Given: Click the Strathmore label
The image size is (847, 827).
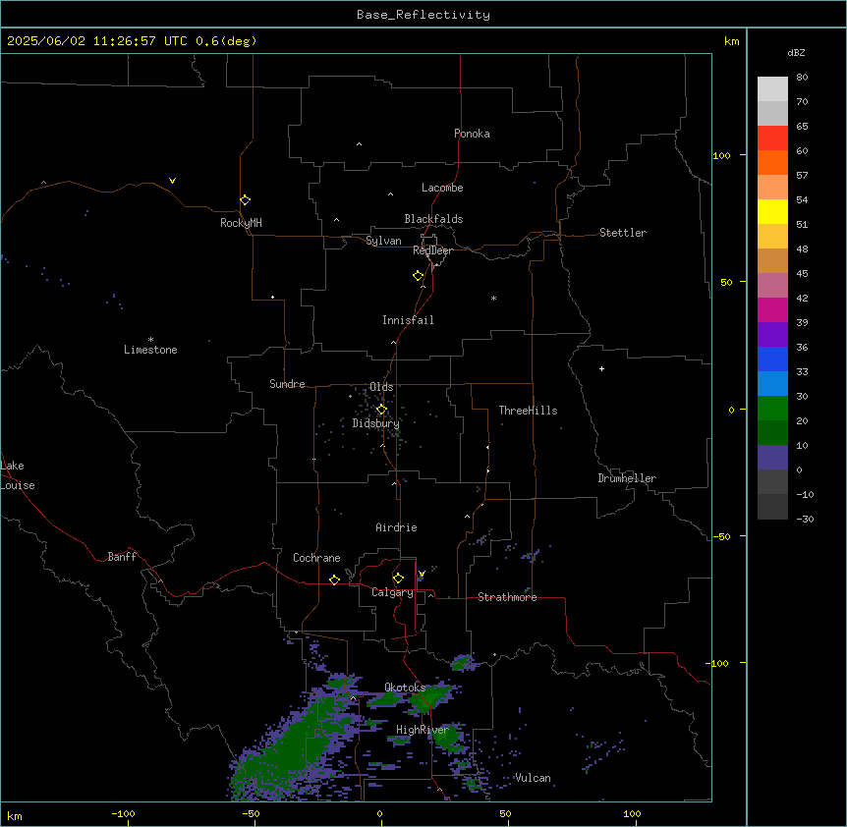Looking at the screenshot, I should pos(507,597).
